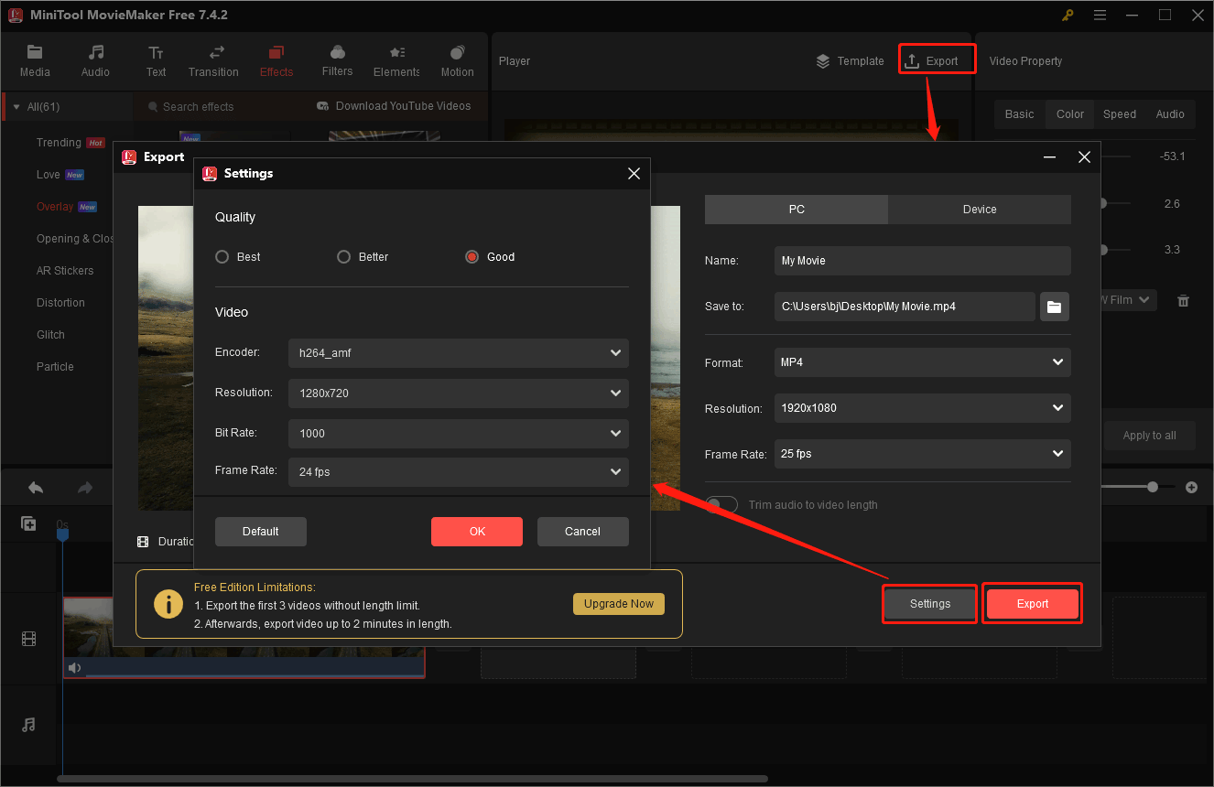Open the Transition tab
Screen dimensions: 1214x787
pyautogui.click(x=213, y=61)
